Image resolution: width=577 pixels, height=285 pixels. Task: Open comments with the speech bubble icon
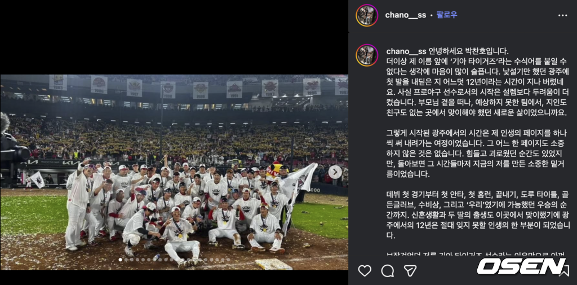[388, 271]
